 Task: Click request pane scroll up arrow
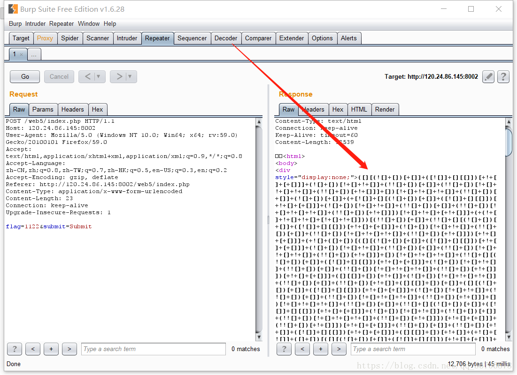click(x=259, y=122)
